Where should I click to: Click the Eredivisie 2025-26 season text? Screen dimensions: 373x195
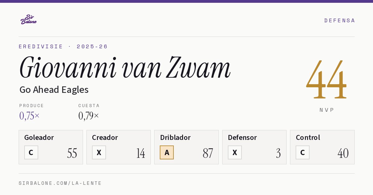click(63, 46)
